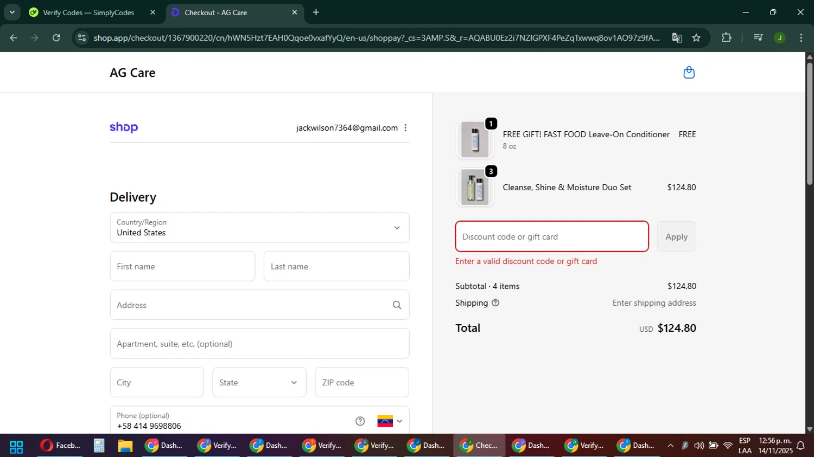The image size is (814, 457).
Task: Click the City field
Action: click(x=157, y=382)
